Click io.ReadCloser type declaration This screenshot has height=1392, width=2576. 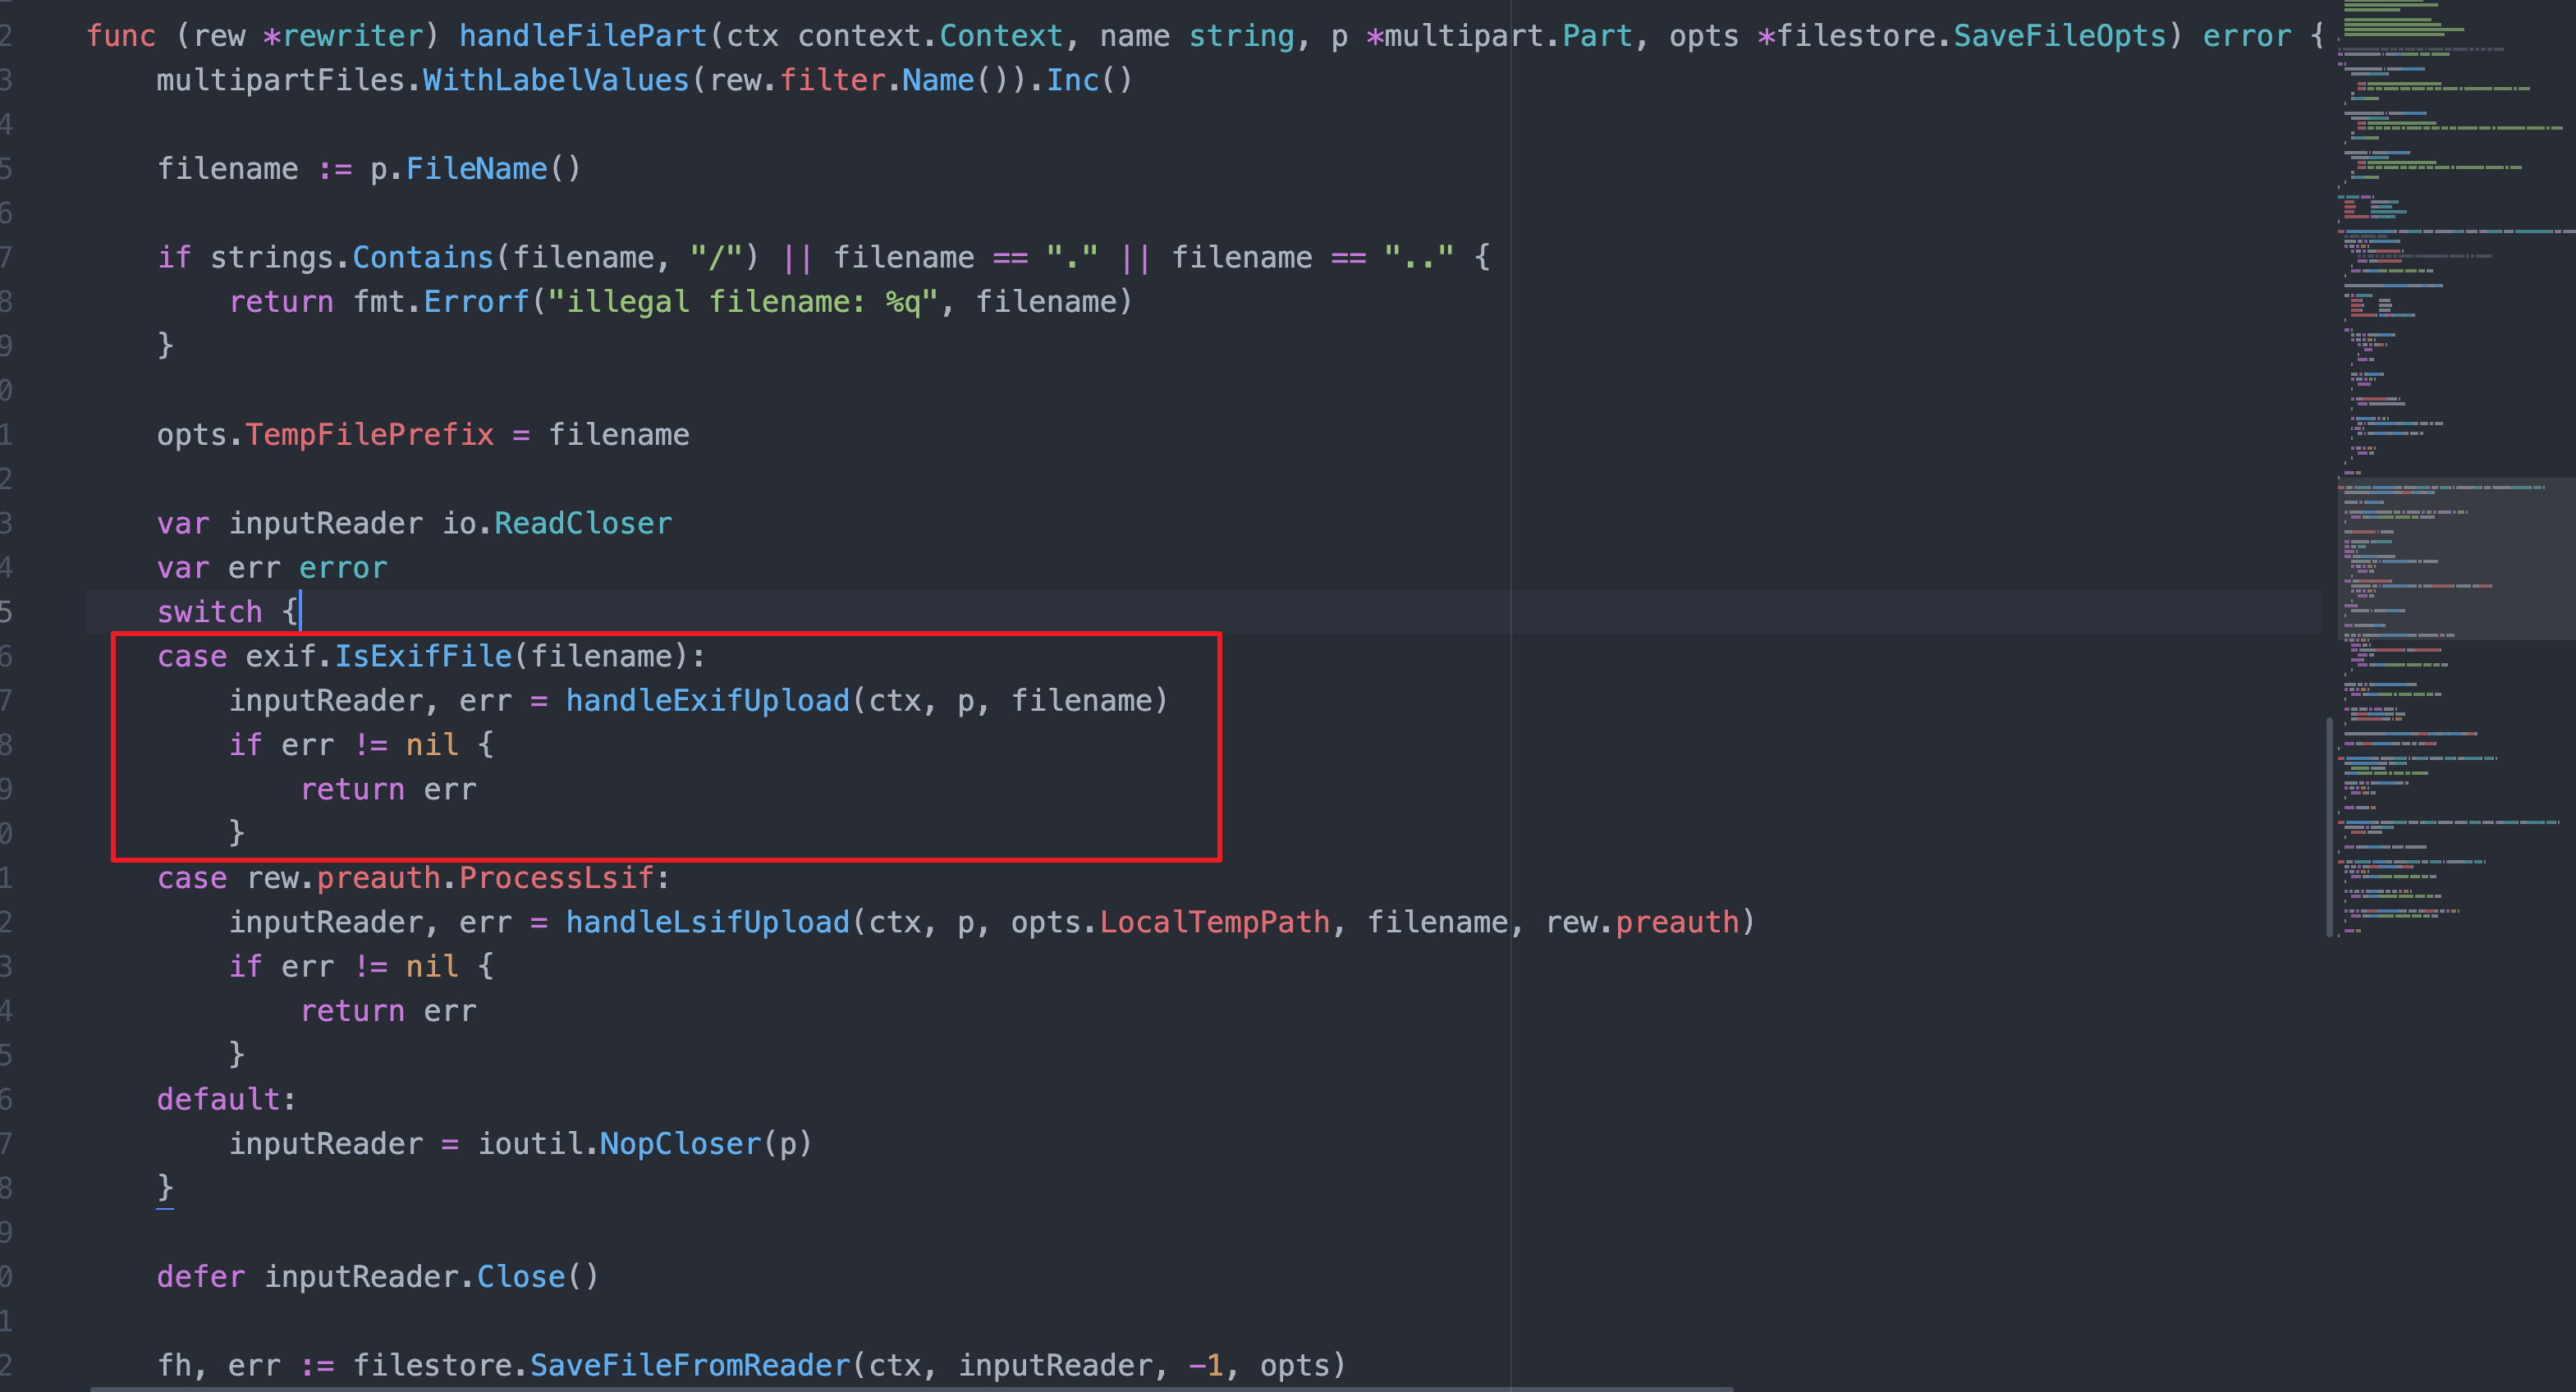(557, 524)
